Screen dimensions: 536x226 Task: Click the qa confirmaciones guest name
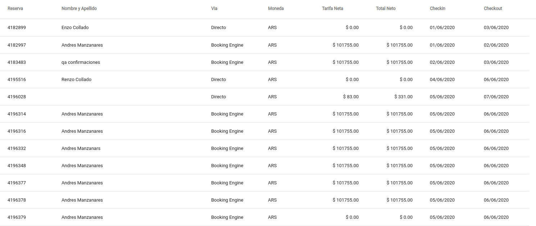click(81, 62)
